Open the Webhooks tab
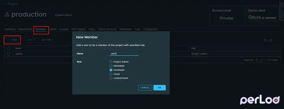The height and width of the screenshot is (109, 284). (x=126, y=29)
